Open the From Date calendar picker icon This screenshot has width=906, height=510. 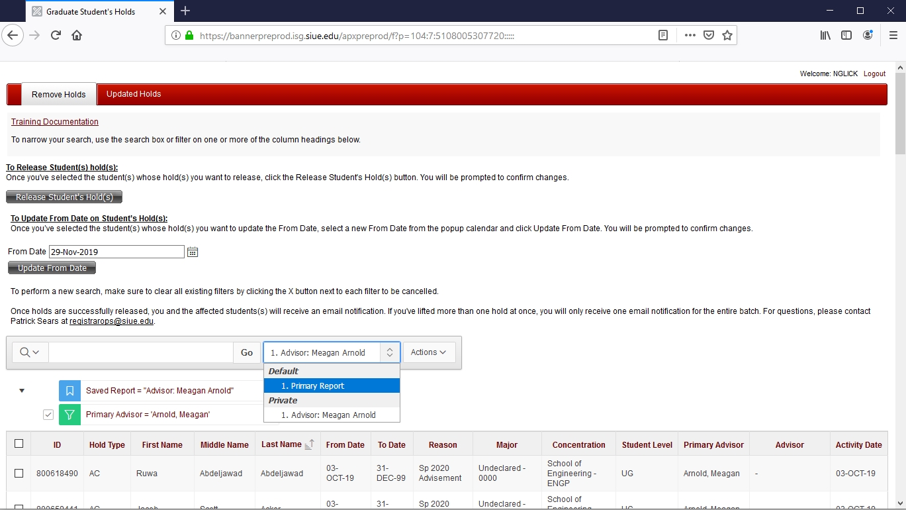193,252
